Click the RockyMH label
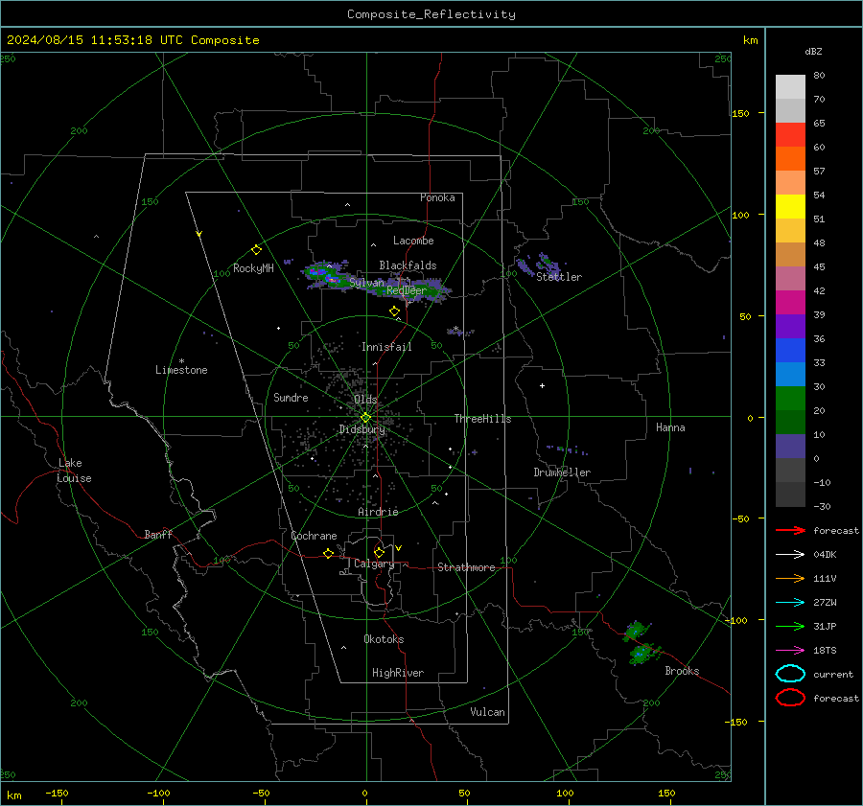This screenshot has width=863, height=806. (x=253, y=268)
